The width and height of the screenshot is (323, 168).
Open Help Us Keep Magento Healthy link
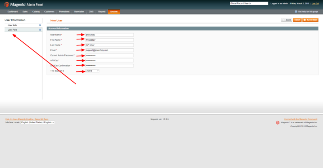[x=27, y=119]
